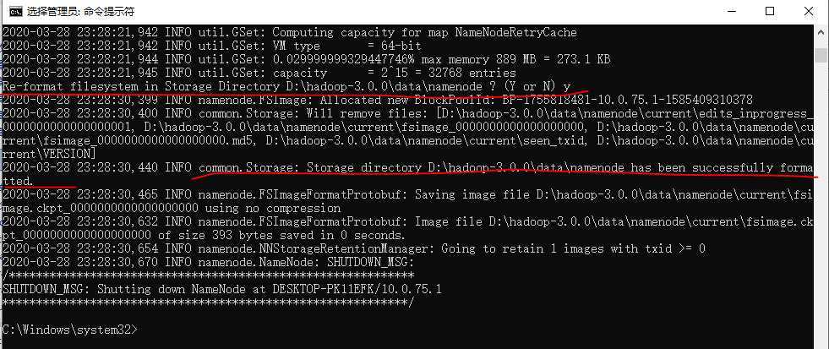Image resolution: width=829 pixels, height=349 pixels.
Task: Click the empty scrollbar track below the thumb
Action: (x=821, y=211)
